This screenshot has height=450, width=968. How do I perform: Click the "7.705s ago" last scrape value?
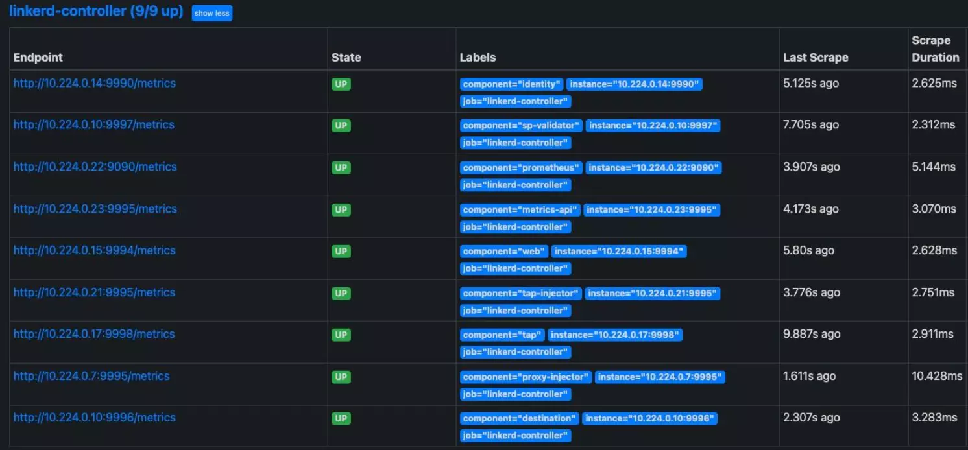[811, 124]
